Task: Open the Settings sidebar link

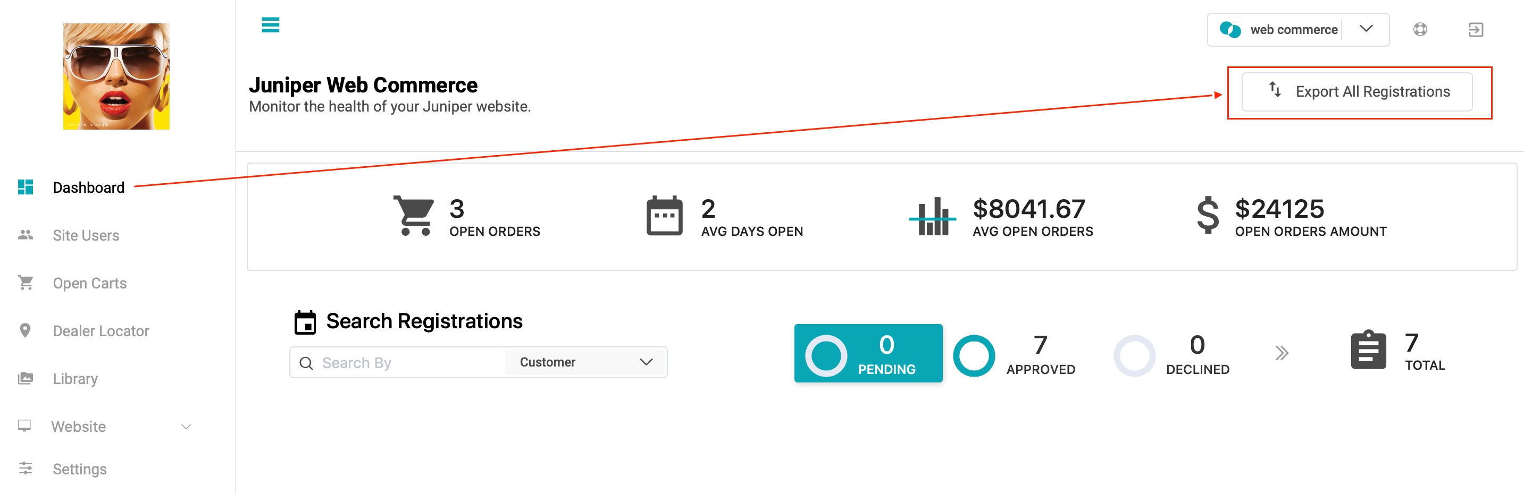Action: coord(79,469)
